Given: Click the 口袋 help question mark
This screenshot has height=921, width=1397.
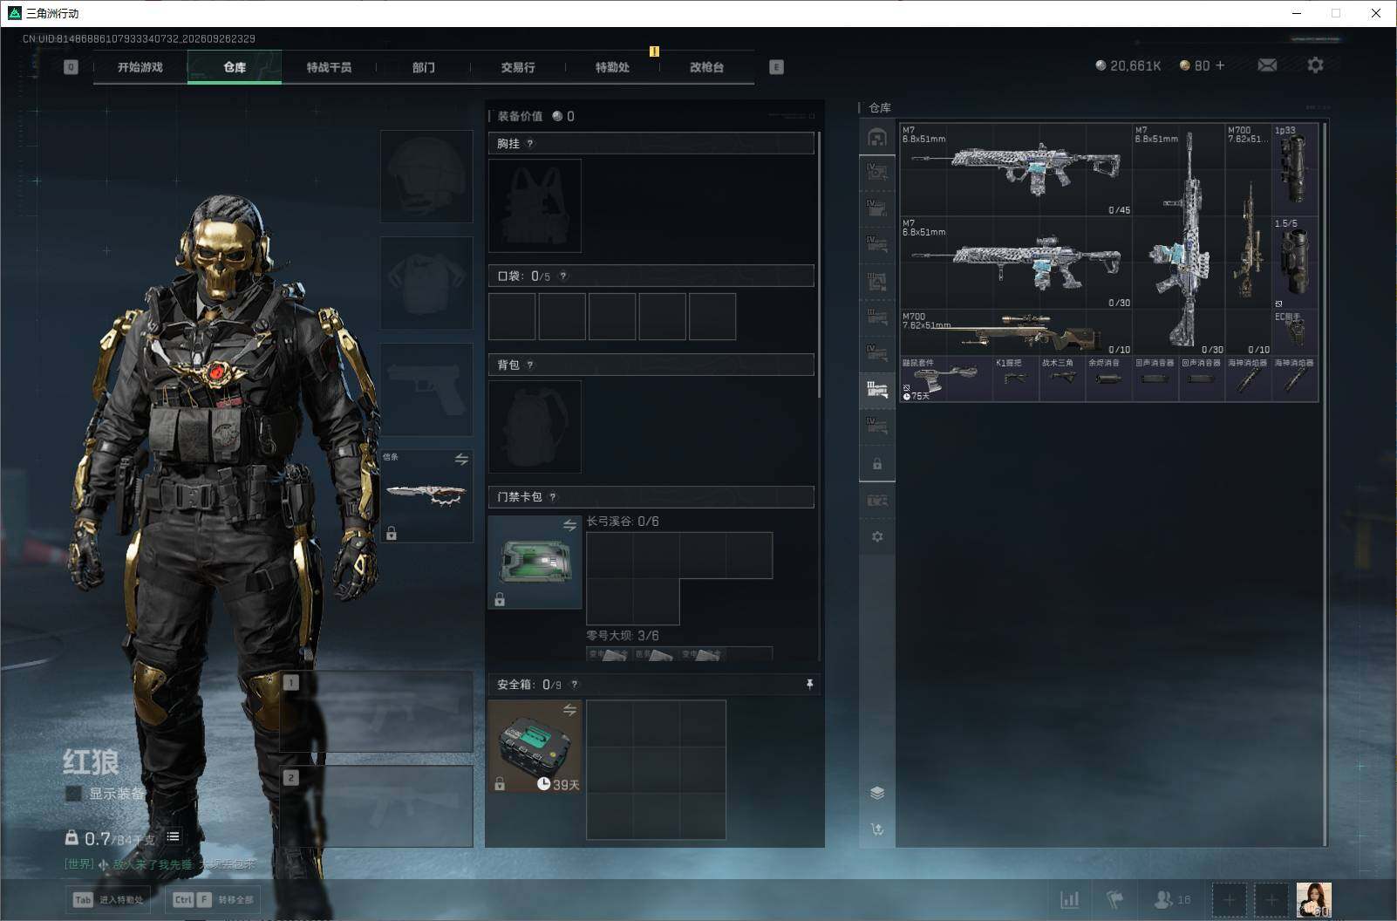Looking at the screenshot, I should coord(563,276).
